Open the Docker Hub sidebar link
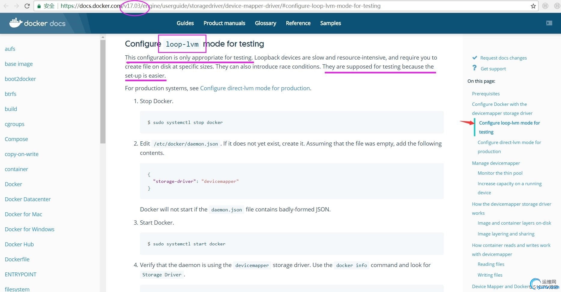 point(19,244)
